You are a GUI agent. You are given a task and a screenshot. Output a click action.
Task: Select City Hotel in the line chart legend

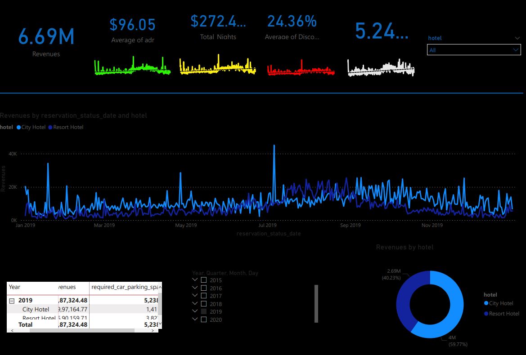[31, 127]
